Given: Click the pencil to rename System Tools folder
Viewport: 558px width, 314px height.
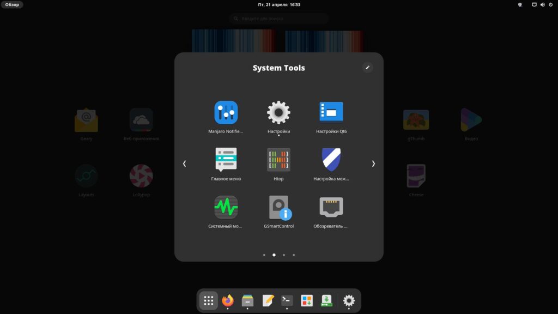Looking at the screenshot, I should click(368, 68).
